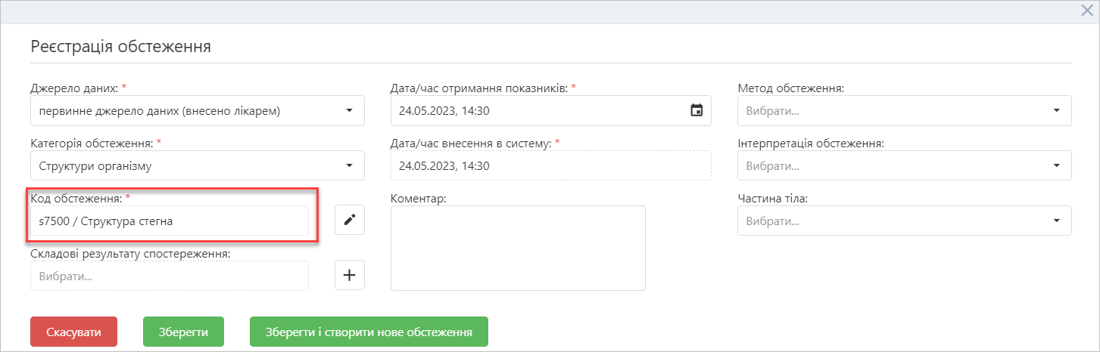The width and height of the screenshot is (1100, 352).
Task: Click inside the Коментар text area
Action: tap(518, 248)
